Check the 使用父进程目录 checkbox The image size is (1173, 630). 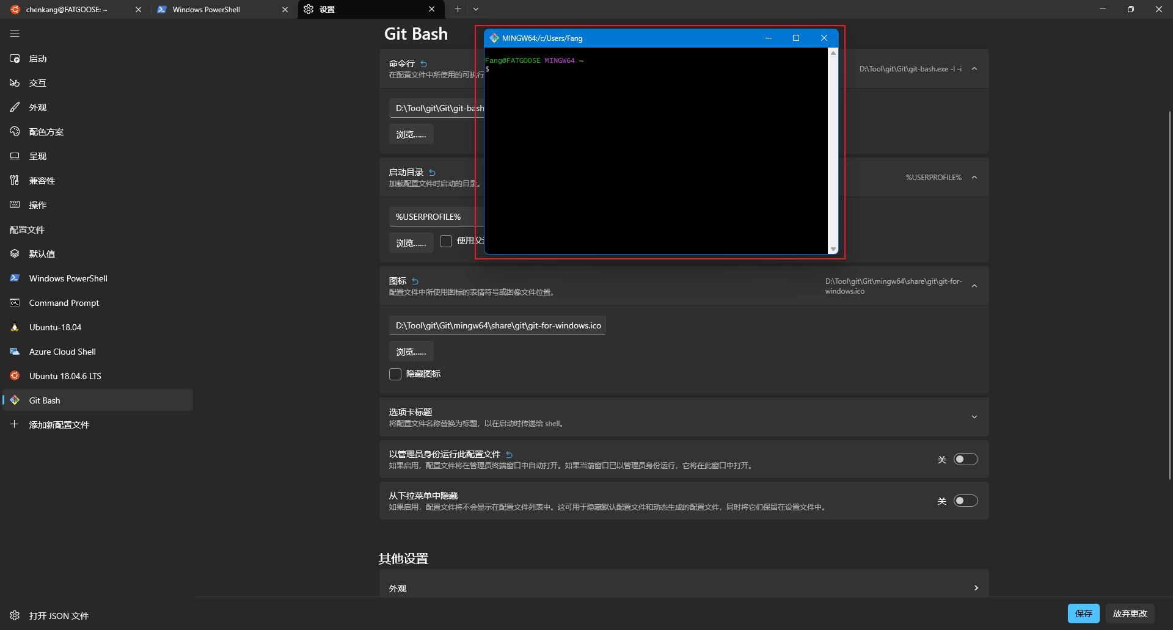446,241
